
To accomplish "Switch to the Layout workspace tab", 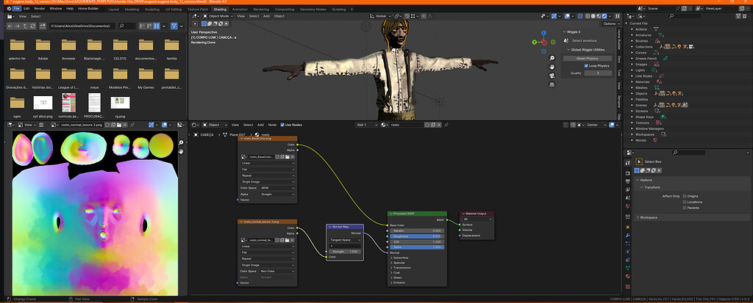I will pos(114,9).
